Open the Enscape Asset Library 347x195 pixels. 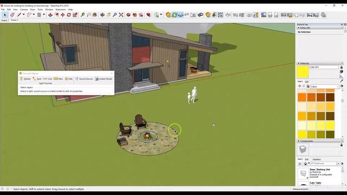(214, 15)
